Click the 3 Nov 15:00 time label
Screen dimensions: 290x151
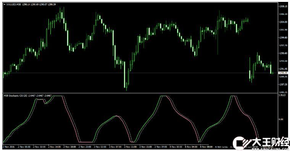click(x=145, y=147)
